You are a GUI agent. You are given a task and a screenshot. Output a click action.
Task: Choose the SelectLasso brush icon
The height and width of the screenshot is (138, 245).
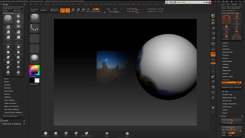(x=18, y=43)
